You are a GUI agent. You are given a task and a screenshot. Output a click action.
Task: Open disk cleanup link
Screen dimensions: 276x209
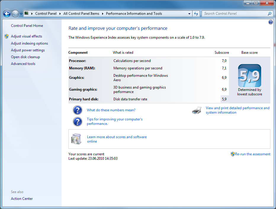[x=25, y=57]
